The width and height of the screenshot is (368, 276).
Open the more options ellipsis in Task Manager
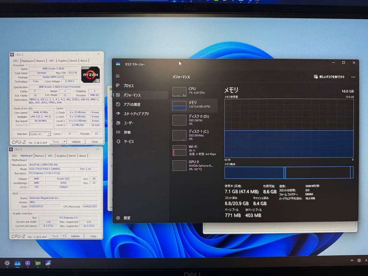pyautogui.click(x=353, y=77)
